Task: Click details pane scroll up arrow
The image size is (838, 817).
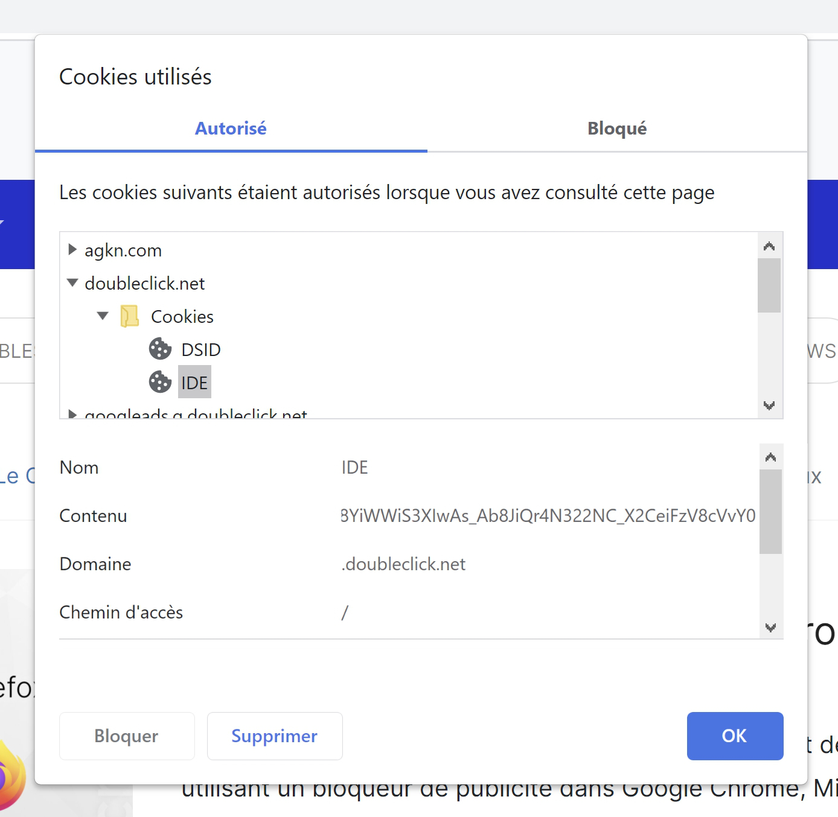Action: 770,457
